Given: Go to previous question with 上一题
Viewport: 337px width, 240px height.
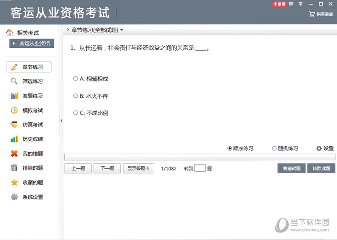Looking at the screenshot, I should [78, 168].
